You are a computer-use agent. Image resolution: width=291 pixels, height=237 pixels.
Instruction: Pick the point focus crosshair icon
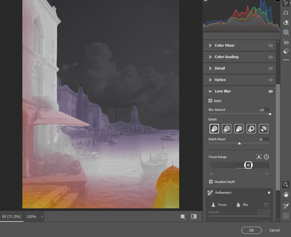(266, 157)
